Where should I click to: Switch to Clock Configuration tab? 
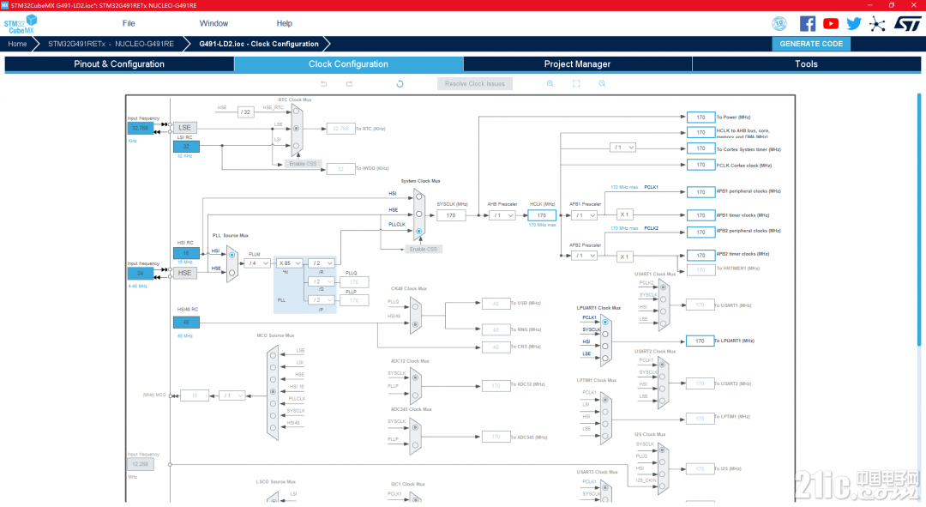tap(348, 63)
